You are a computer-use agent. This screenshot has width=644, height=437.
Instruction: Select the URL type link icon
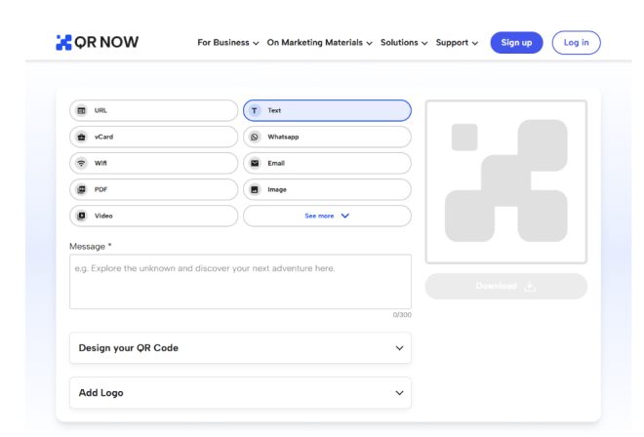81,110
